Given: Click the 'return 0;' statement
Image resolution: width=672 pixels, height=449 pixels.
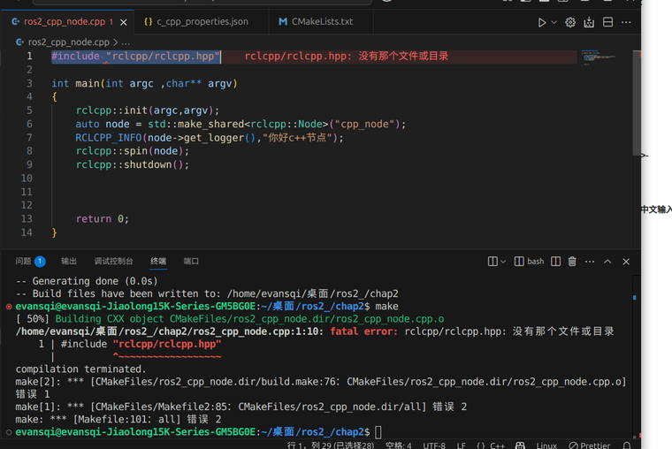Looking at the screenshot, I should (x=102, y=219).
